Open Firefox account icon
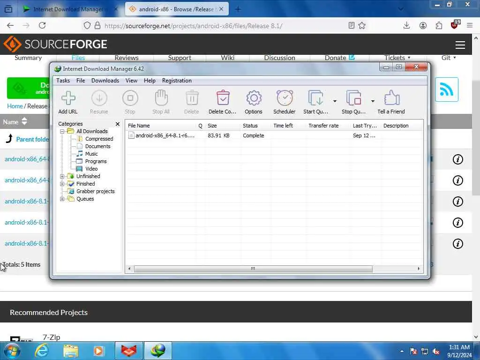 point(423,25)
